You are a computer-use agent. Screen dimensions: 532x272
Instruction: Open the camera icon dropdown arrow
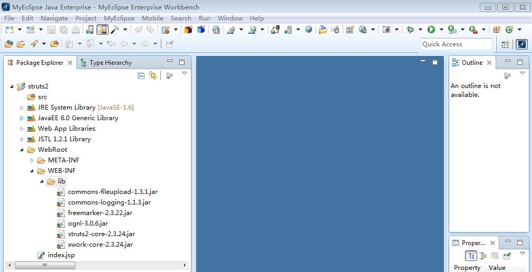(396, 30)
